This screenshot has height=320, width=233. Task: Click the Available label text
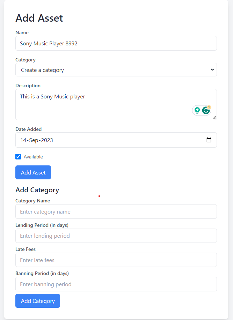point(33,157)
